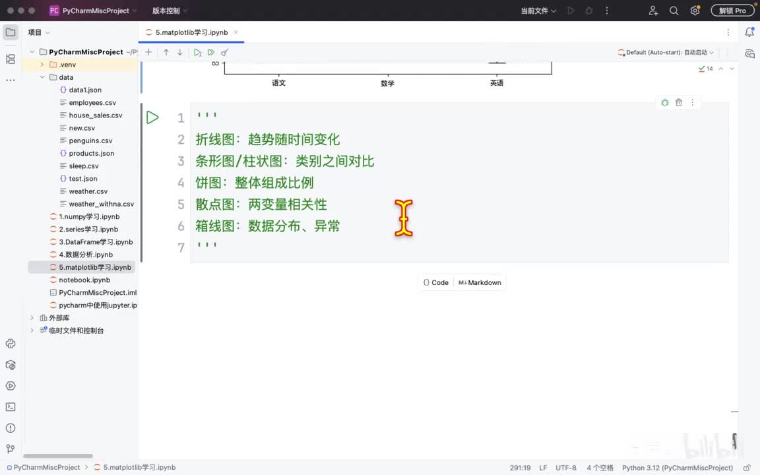This screenshot has height=475, width=760.
Task: Expand the .venv folder
Action: (42, 65)
